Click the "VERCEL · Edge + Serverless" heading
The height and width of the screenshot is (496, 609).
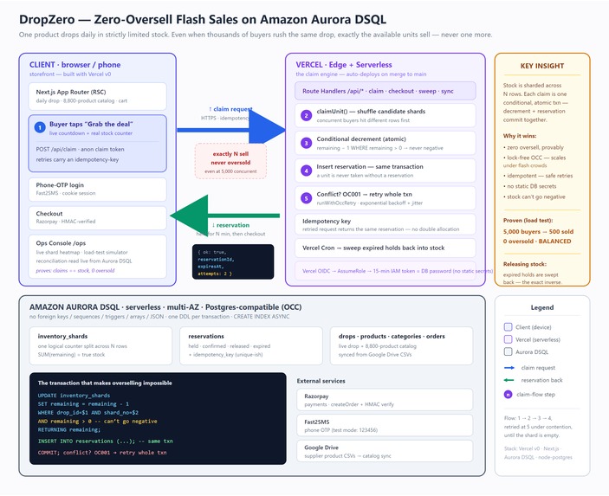click(x=344, y=65)
